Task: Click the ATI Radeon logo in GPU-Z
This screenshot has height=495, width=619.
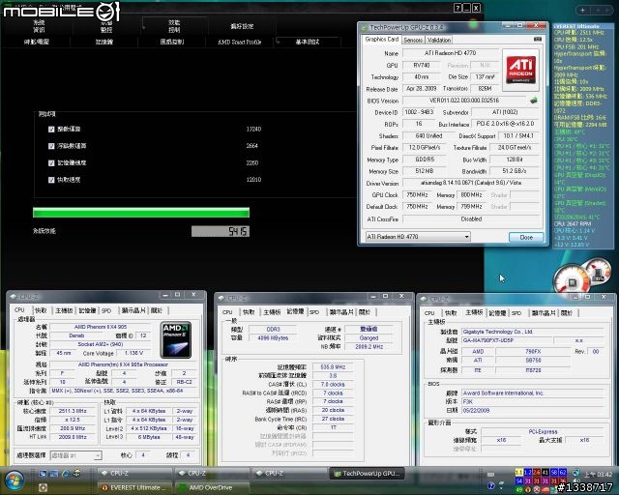Action: (x=521, y=70)
